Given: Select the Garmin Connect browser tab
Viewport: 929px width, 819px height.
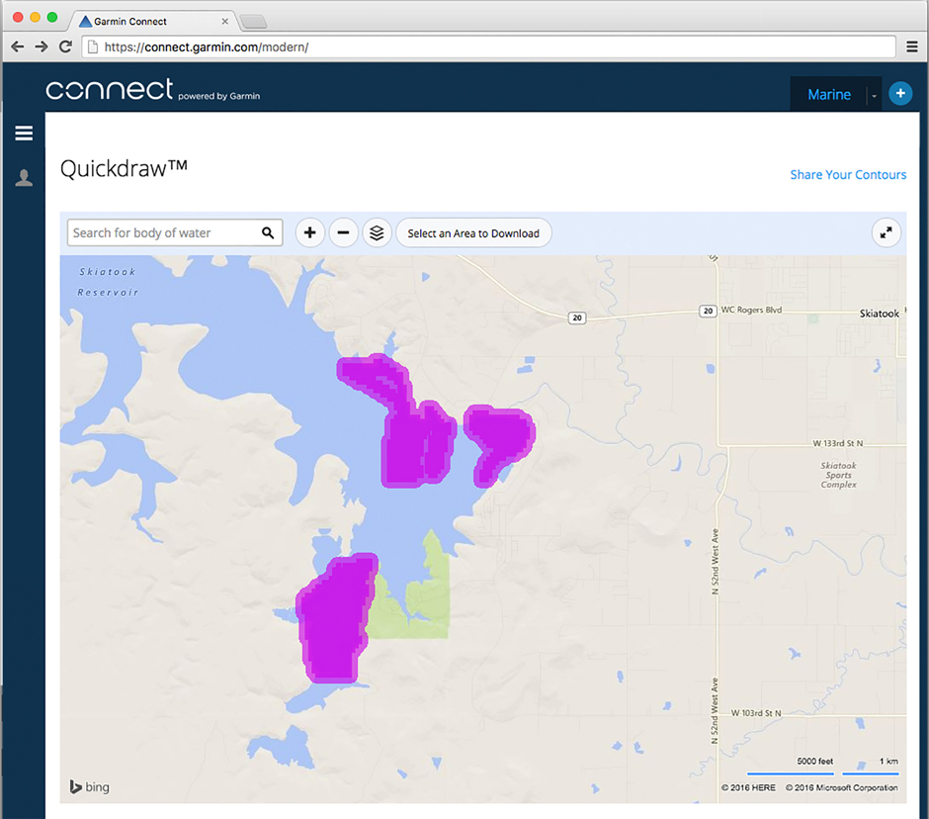Looking at the screenshot, I should point(153,22).
